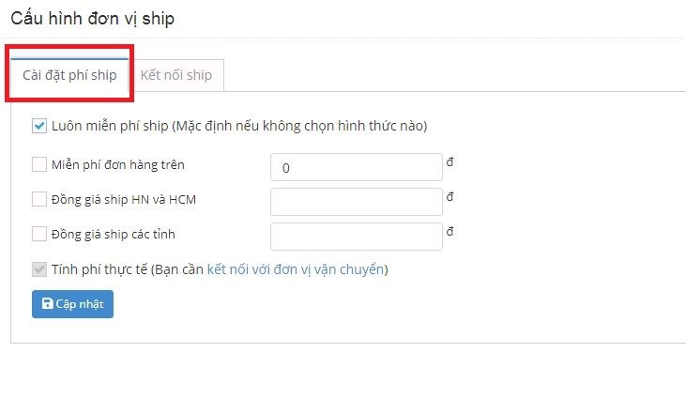Click the floppy disk save icon

[x=47, y=303]
